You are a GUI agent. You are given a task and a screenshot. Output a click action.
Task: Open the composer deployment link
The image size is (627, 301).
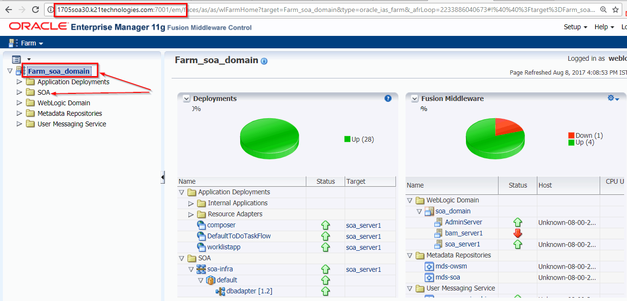pyautogui.click(x=221, y=225)
